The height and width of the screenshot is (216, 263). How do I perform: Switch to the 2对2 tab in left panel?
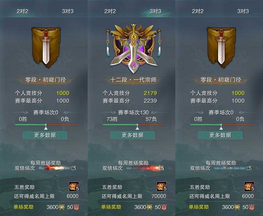tap(23, 11)
